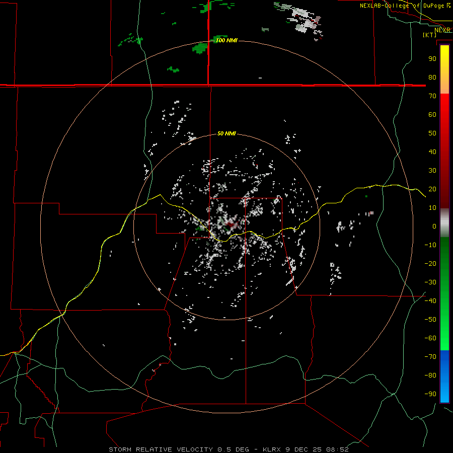Image resolution: width=453 pixels, height=453 pixels.
Task: Click the -50 scale value
Action: coord(430,320)
